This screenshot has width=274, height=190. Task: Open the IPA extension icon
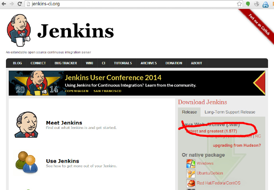coord(265,4)
